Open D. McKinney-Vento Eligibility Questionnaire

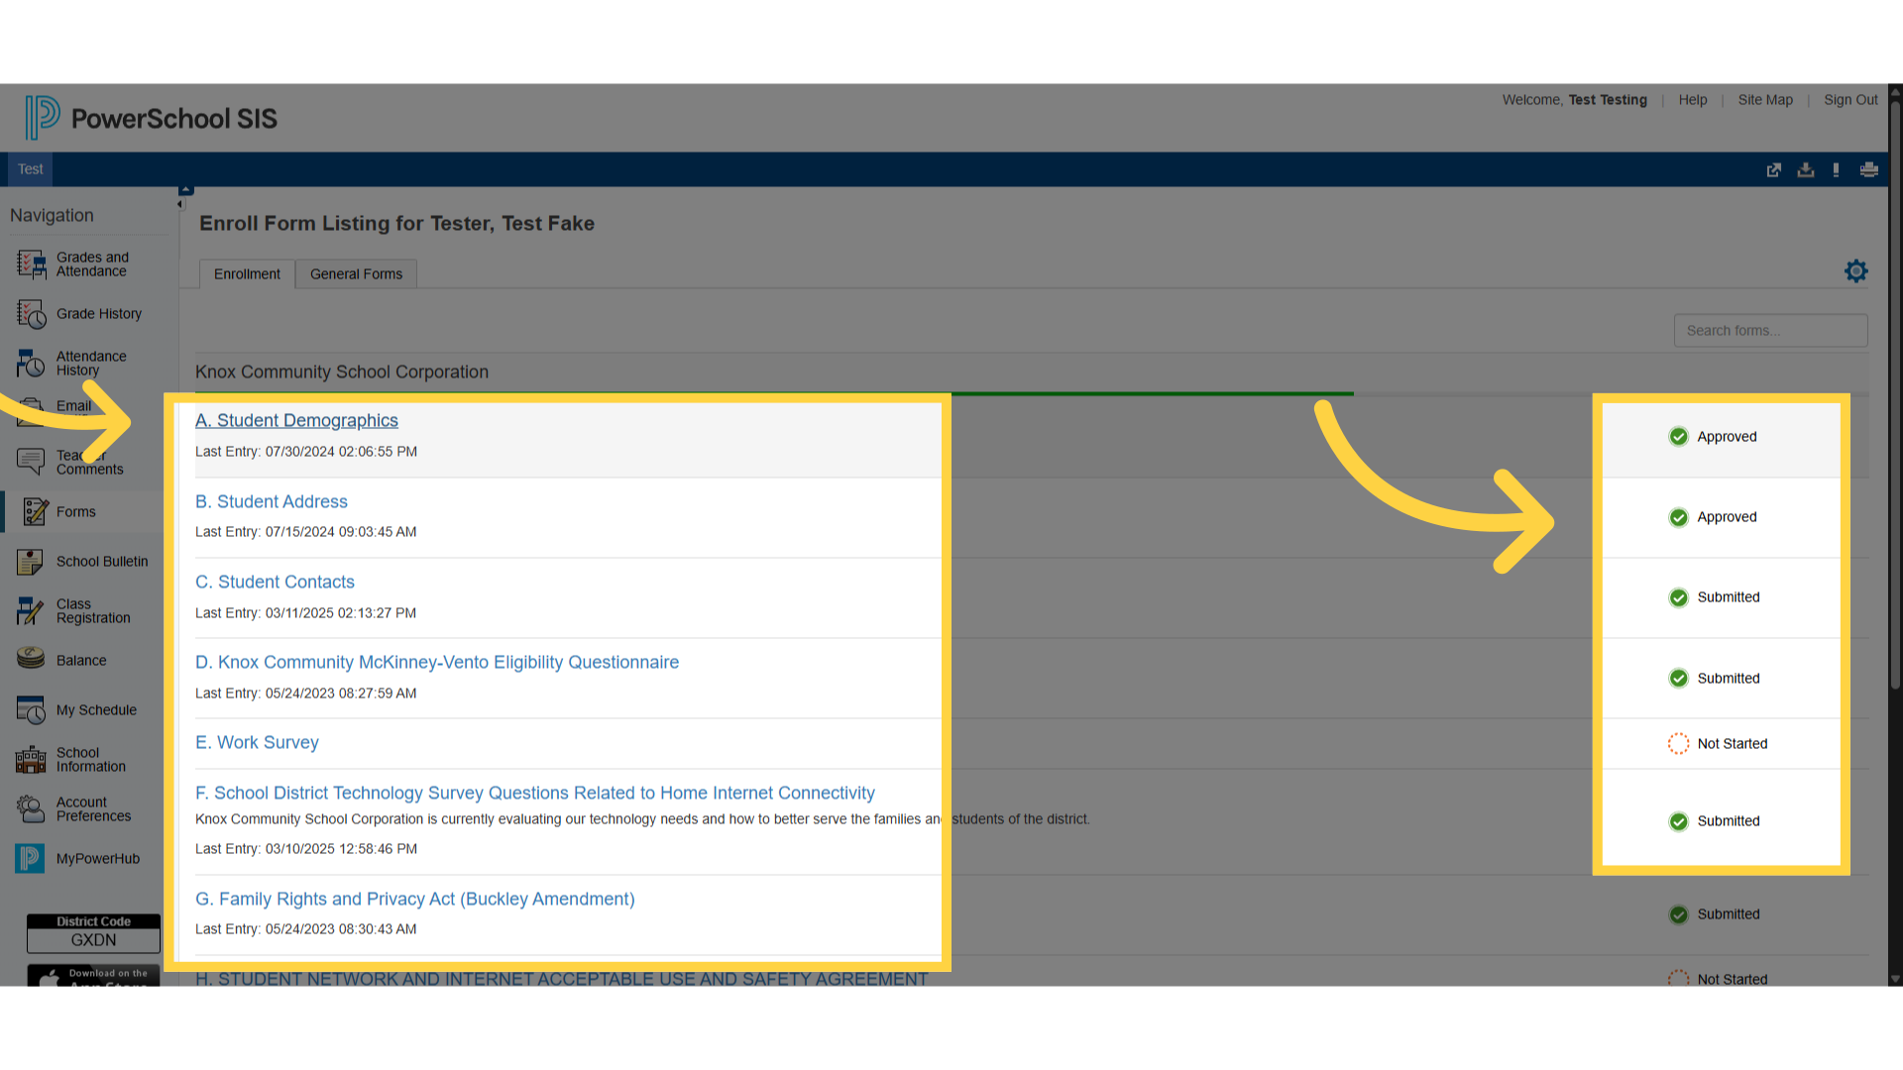click(437, 662)
